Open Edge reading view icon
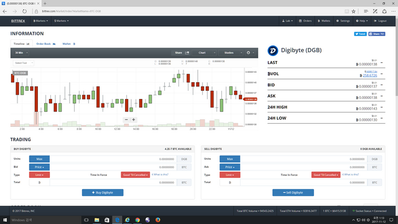 [347, 11]
